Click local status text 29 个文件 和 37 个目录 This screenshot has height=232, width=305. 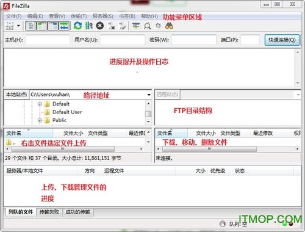point(31,158)
